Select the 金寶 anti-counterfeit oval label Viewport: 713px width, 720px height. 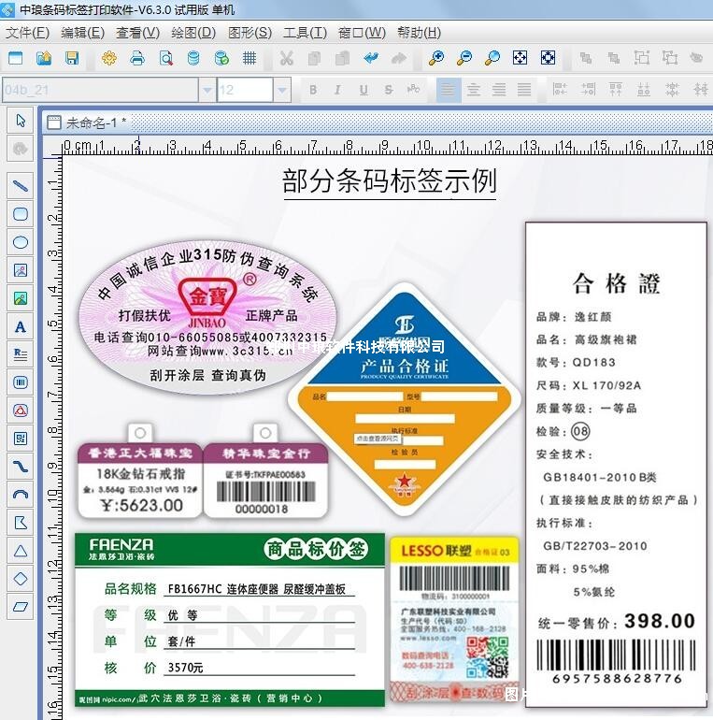tap(208, 317)
